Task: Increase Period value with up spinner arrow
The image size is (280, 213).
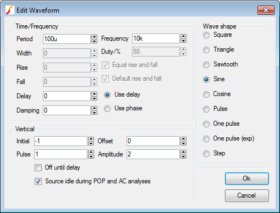Action: pyautogui.click(x=94, y=37)
